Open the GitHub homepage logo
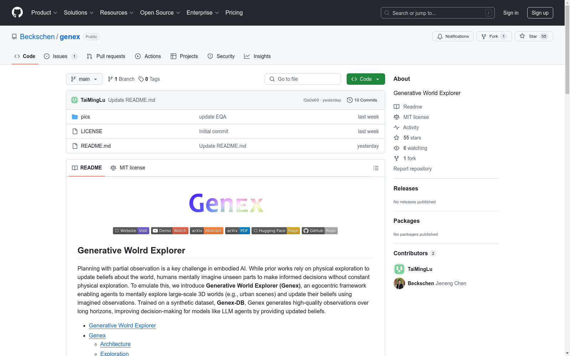The width and height of the screenshot is (570, 356). coord(17,12)
